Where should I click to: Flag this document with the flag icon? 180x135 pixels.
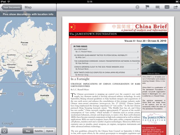click(147, 7)
